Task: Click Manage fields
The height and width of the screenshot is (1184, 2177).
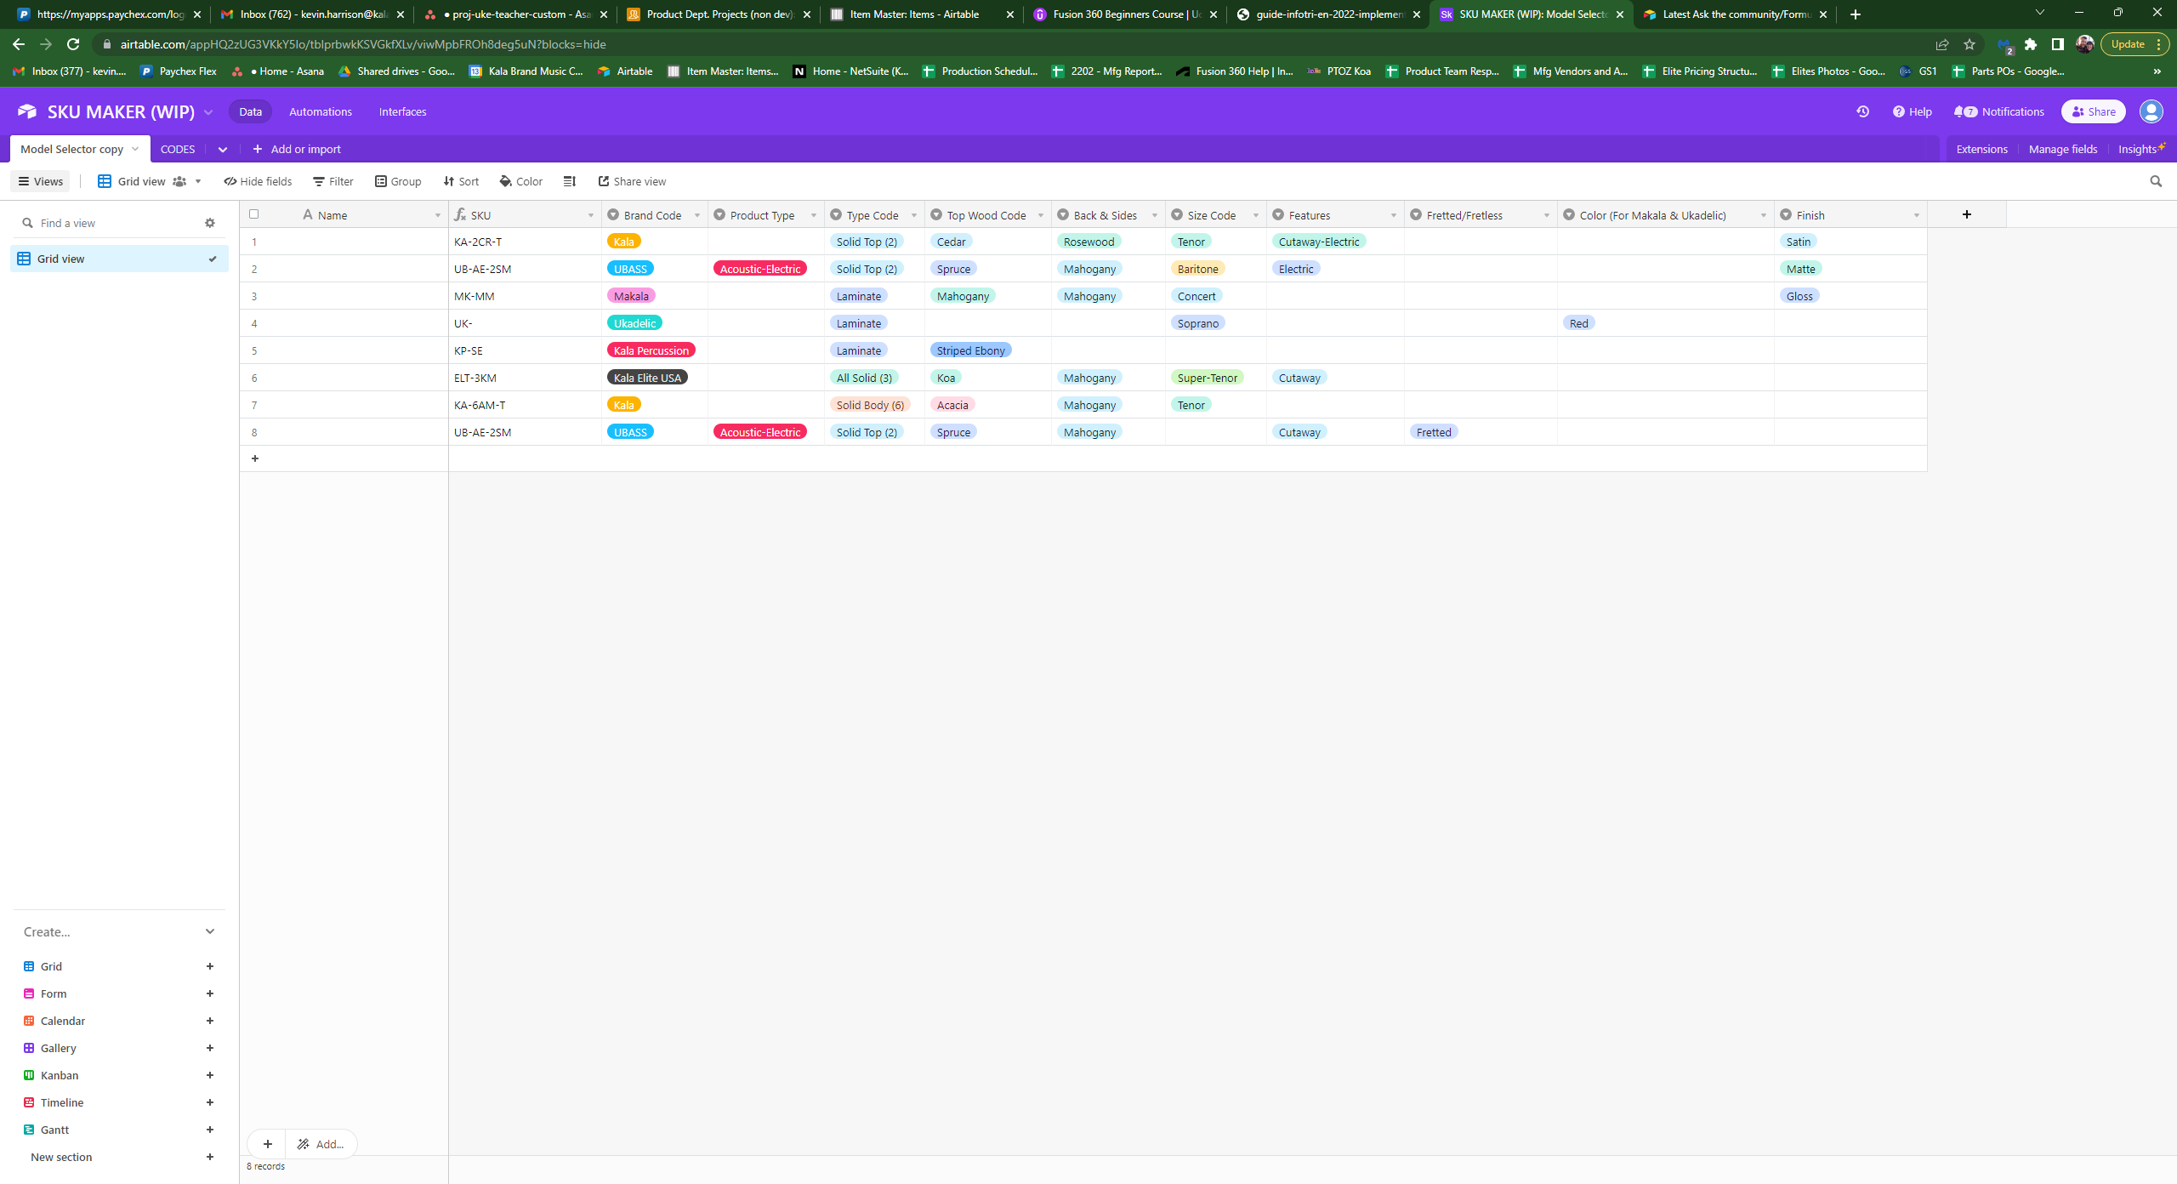Action: pyautogui.click(x=2063, y=149)
